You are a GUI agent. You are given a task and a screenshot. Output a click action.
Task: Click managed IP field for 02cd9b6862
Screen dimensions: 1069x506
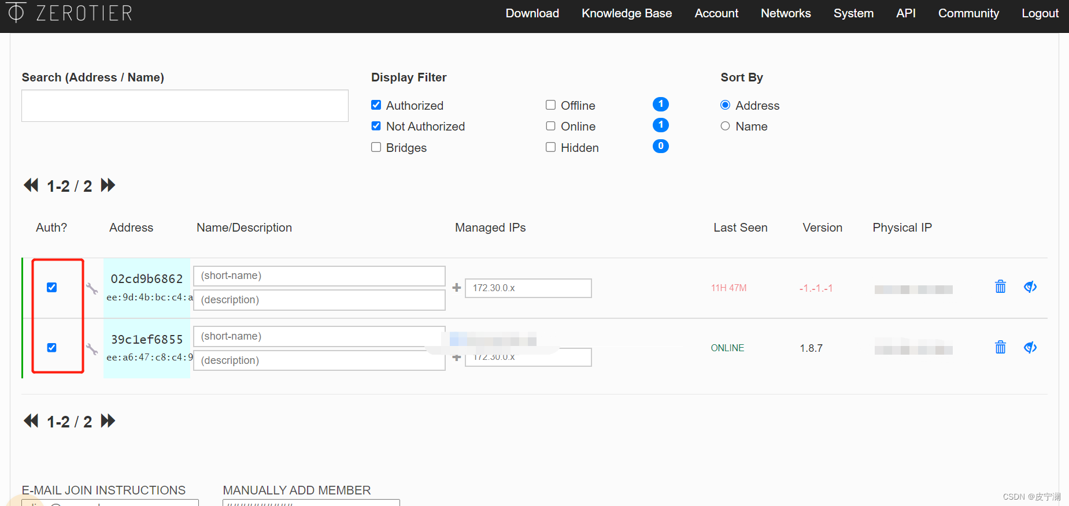point(528,288)
